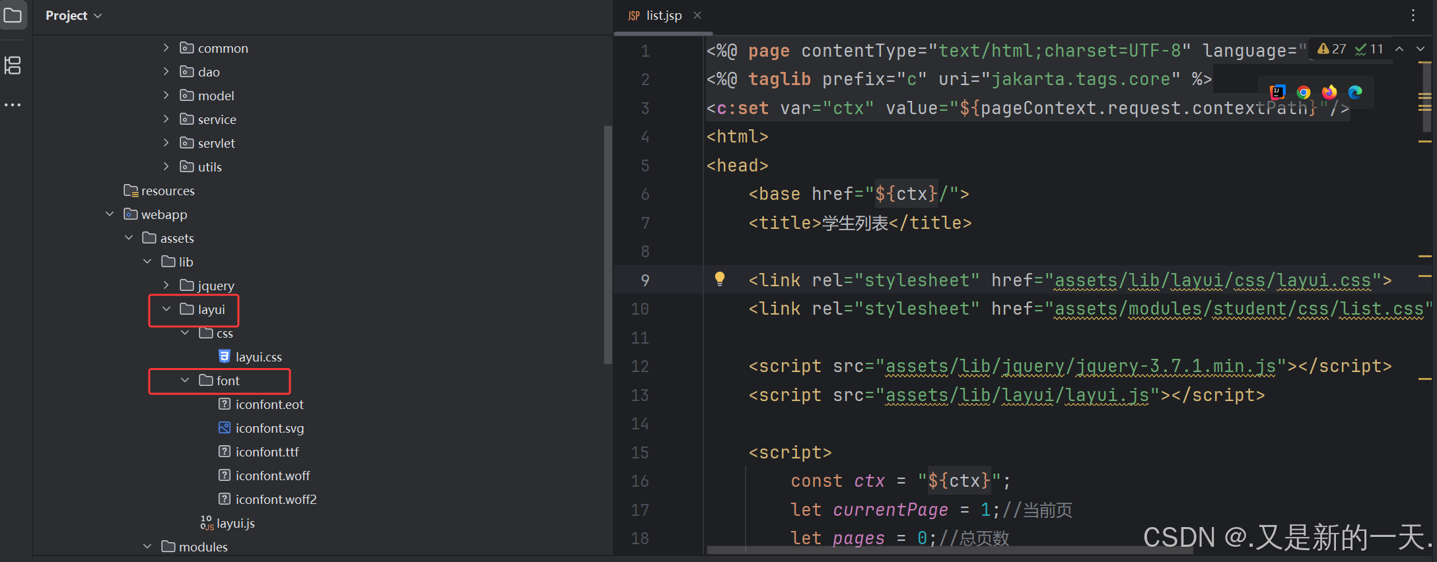The height and width of the screenshot is (562, 1437).
Task: Click the warnings count indicator 27
Action: coord(1331,49)
